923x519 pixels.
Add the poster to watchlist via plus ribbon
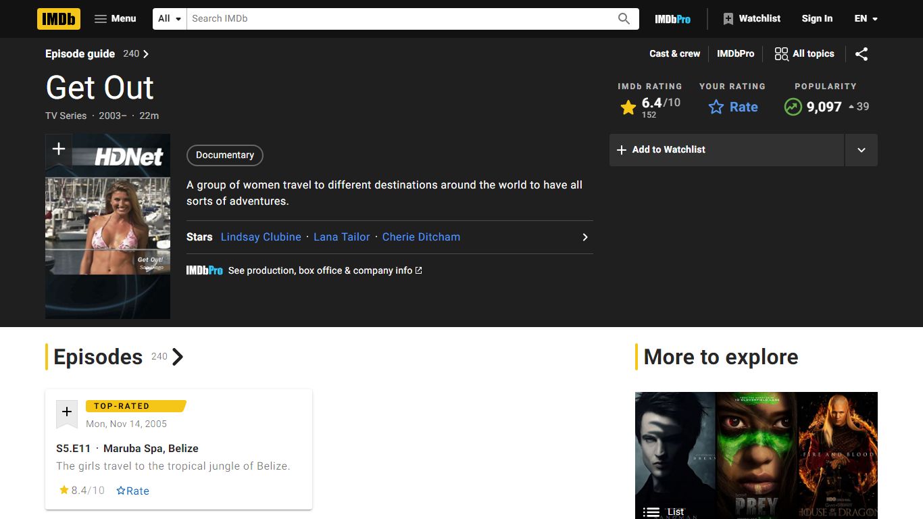tap(59, 149)
